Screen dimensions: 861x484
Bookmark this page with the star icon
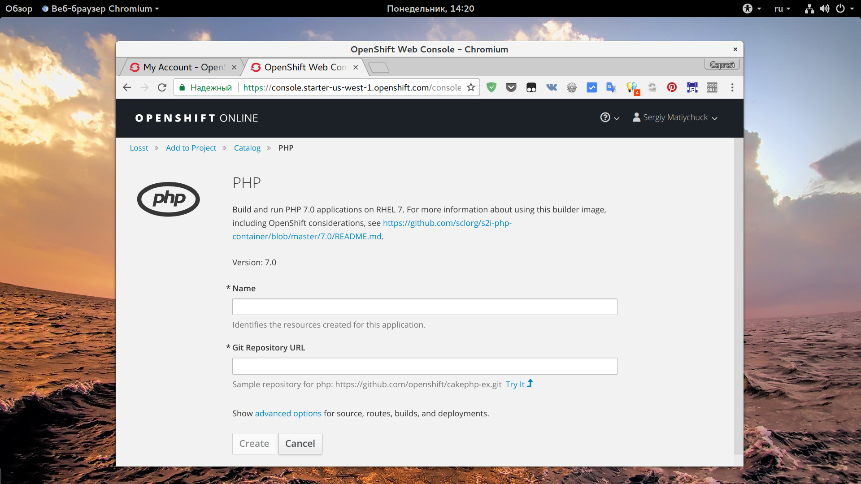tap(471, 87)
